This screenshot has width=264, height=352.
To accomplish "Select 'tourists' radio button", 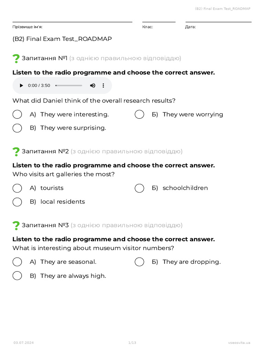I will [x=17, y=188].
